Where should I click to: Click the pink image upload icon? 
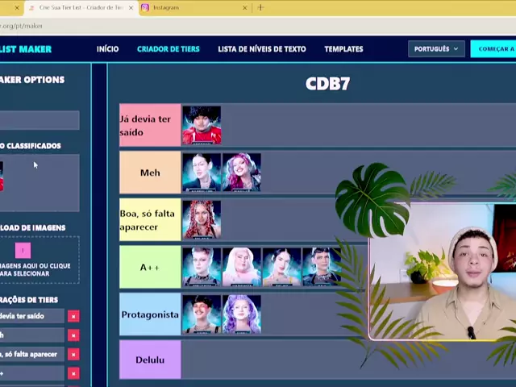point(23,251)
